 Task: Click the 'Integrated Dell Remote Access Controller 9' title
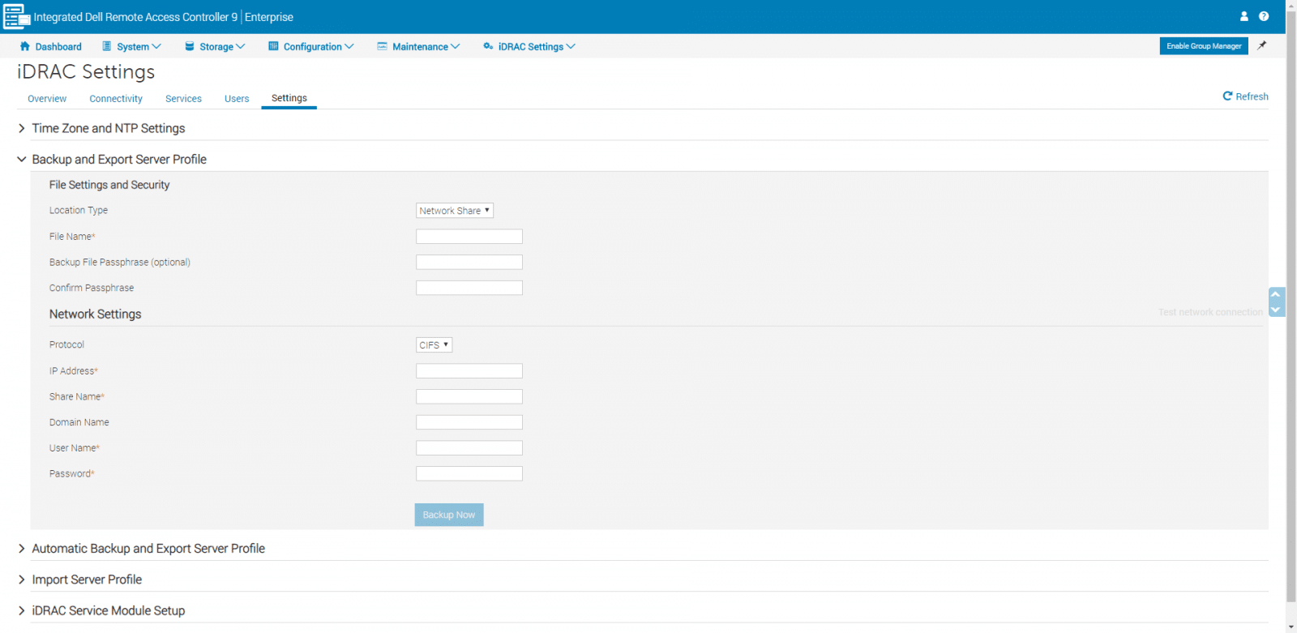click(x=135, y=17)
